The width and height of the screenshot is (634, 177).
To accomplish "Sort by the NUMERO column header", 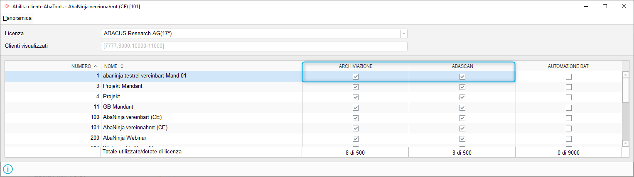I will 53,66.
